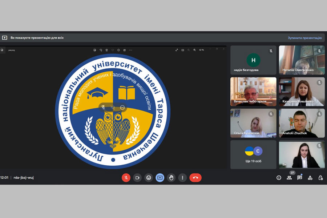Open photo viewer's three-dot more menu
This screenshot has width=327, height=218.
pyautogui.click(x=131, y=50)
